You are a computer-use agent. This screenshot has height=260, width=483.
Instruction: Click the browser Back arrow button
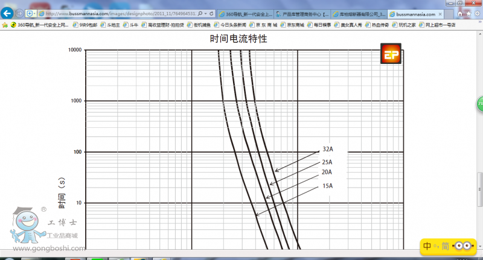tap(8, 13)
